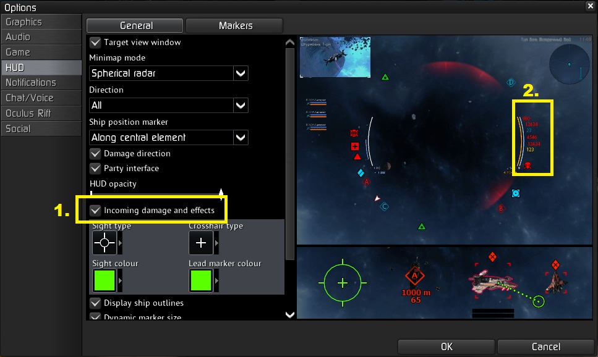Image resolution: width=598 pixels, height=357 pixels.
Task: Click the target view window thumbnail in preview
Action: point(335,57)
